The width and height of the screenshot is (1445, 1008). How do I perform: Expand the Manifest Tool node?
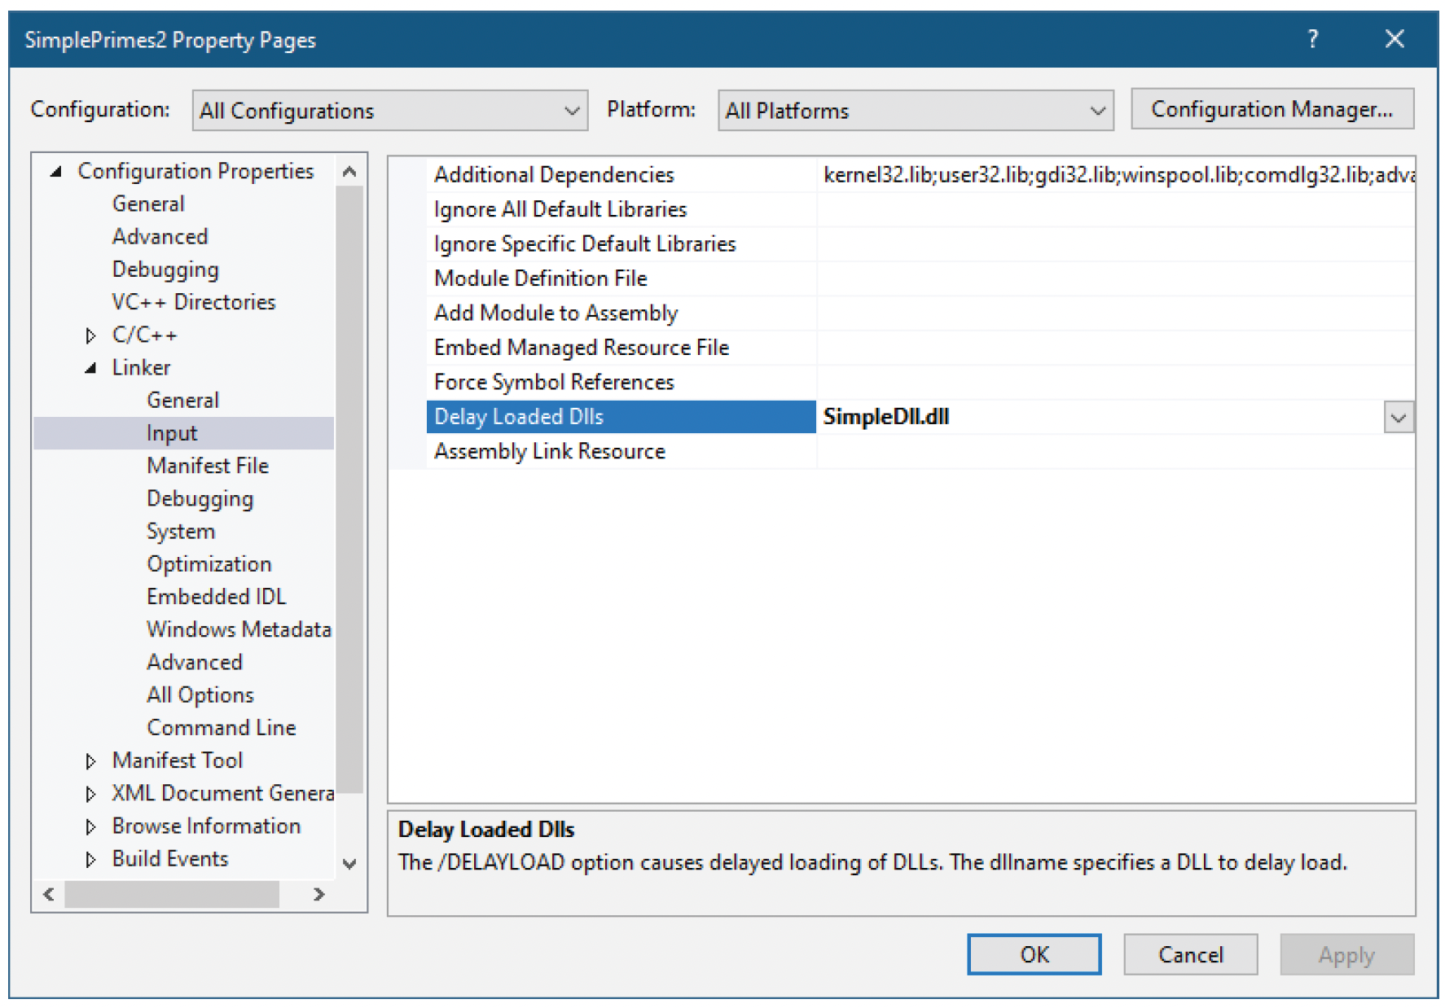[90, 761]
